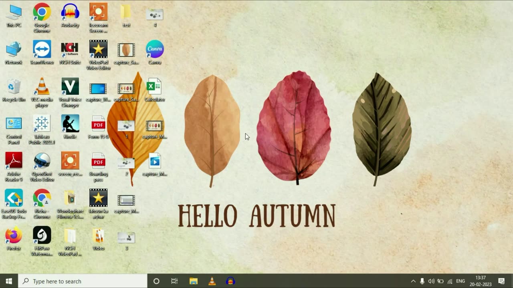Click the Adobe Reader 9 shortcut

(14, 167)
